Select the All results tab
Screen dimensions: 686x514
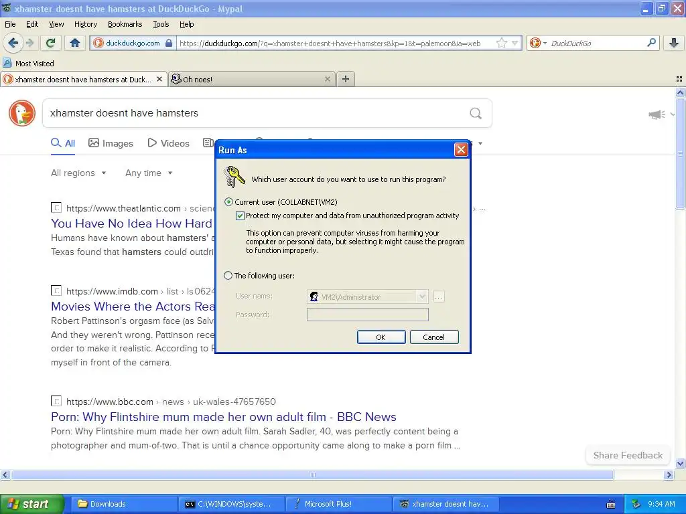coord(63,143)
